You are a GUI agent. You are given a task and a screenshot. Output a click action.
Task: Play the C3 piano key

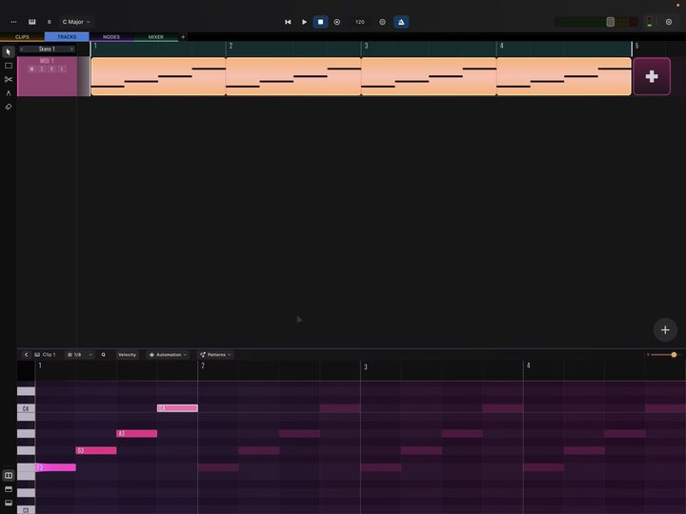(x=26, y=509)
